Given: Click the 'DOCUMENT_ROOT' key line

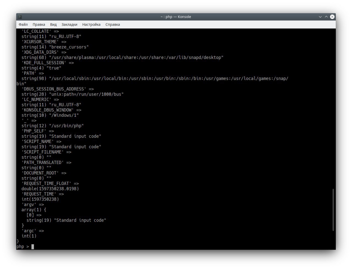Looking at the screenshot, I should pos(44,173).
